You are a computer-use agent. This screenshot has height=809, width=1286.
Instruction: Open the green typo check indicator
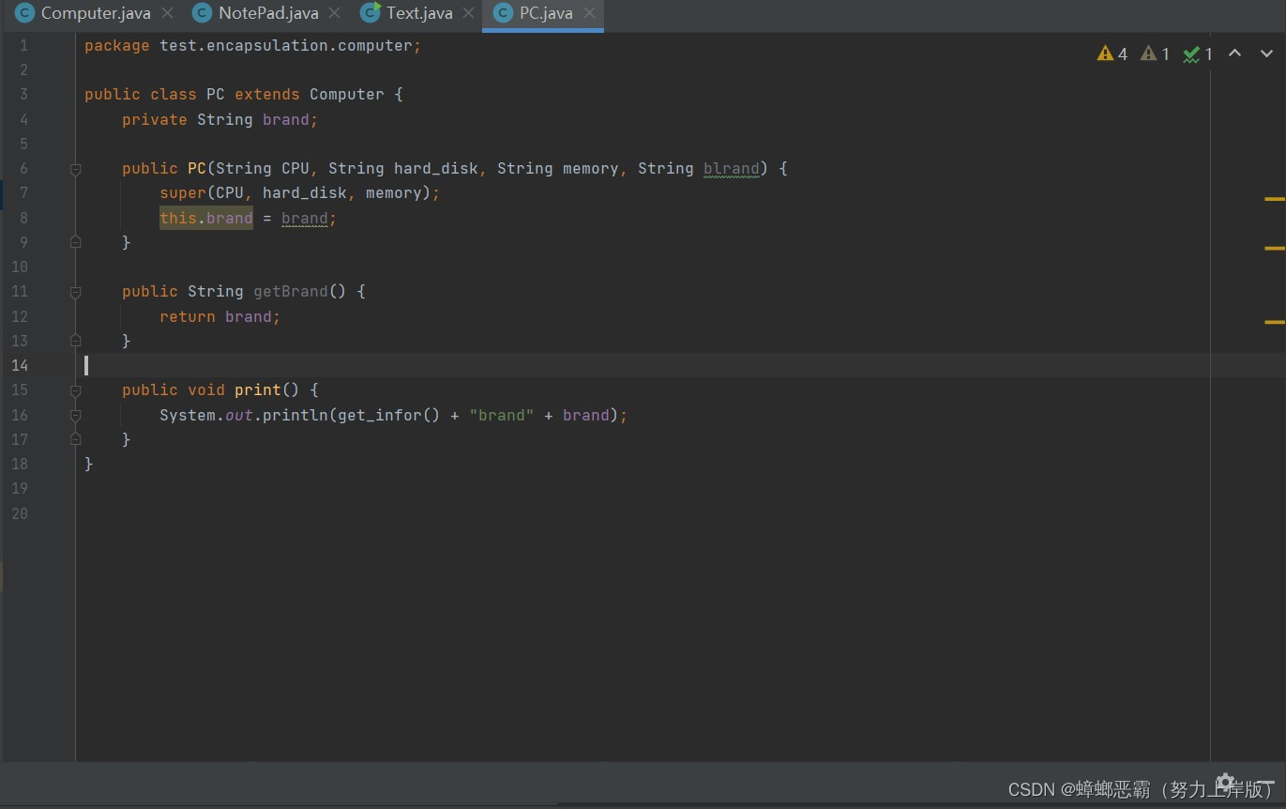tap(1198, 54)
